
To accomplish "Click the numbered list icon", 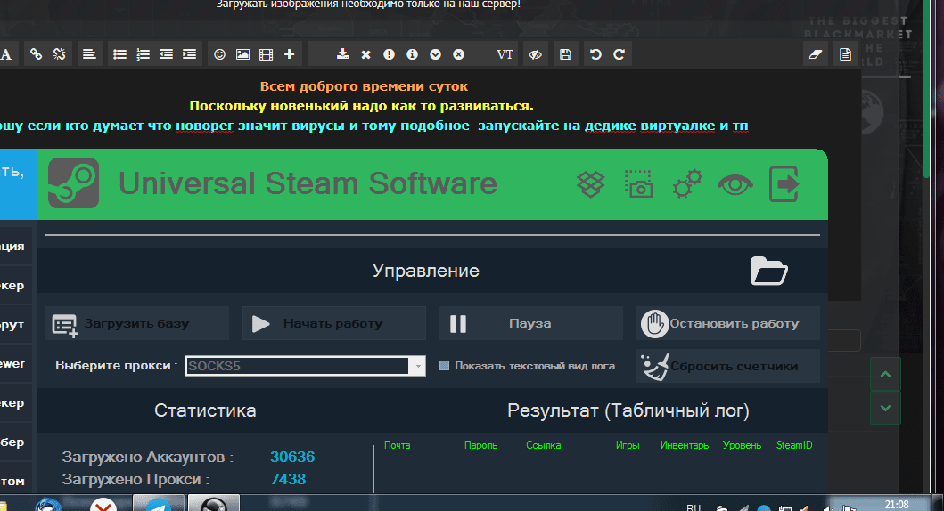I will point(143,54).
